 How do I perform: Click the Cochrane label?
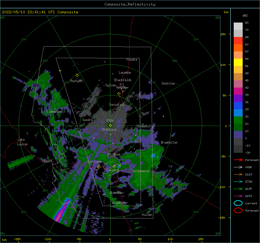click(x=94, y=162)
